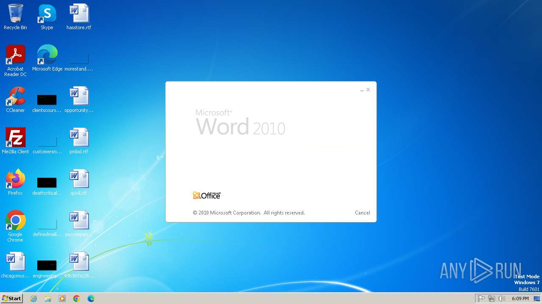
Task: Open Windows Media Player from taskbar
Action: coord(62,299)
